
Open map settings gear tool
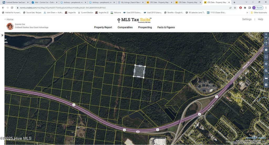point(266,50)
